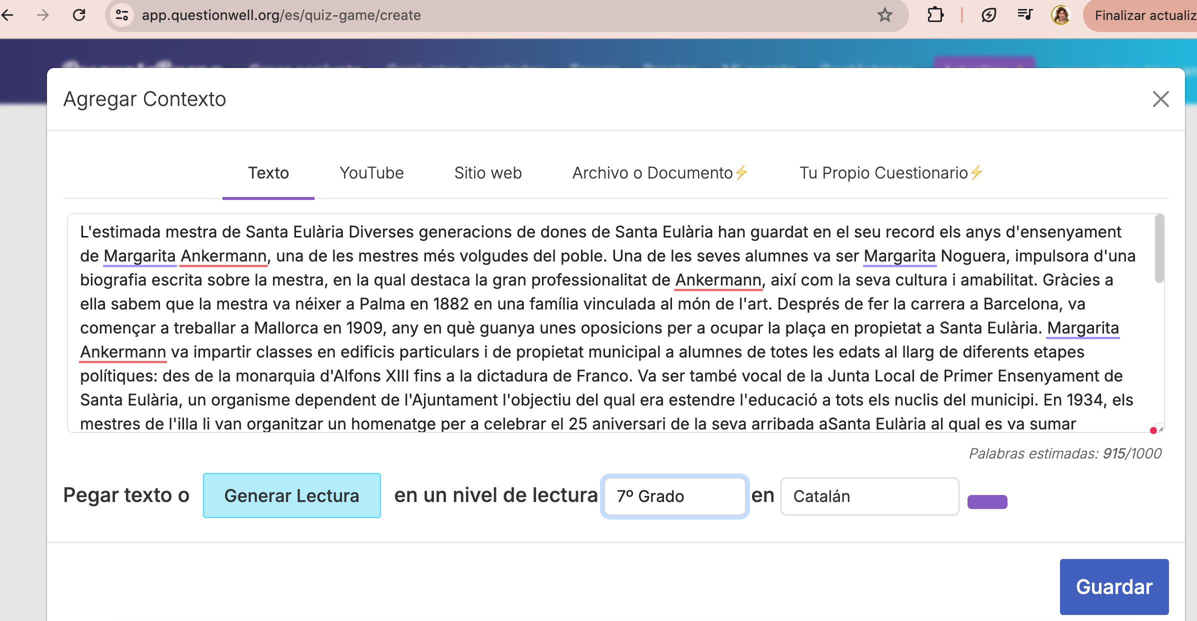Reload the current page
The width and height of the screenshot is (1197, 621).
80,15
